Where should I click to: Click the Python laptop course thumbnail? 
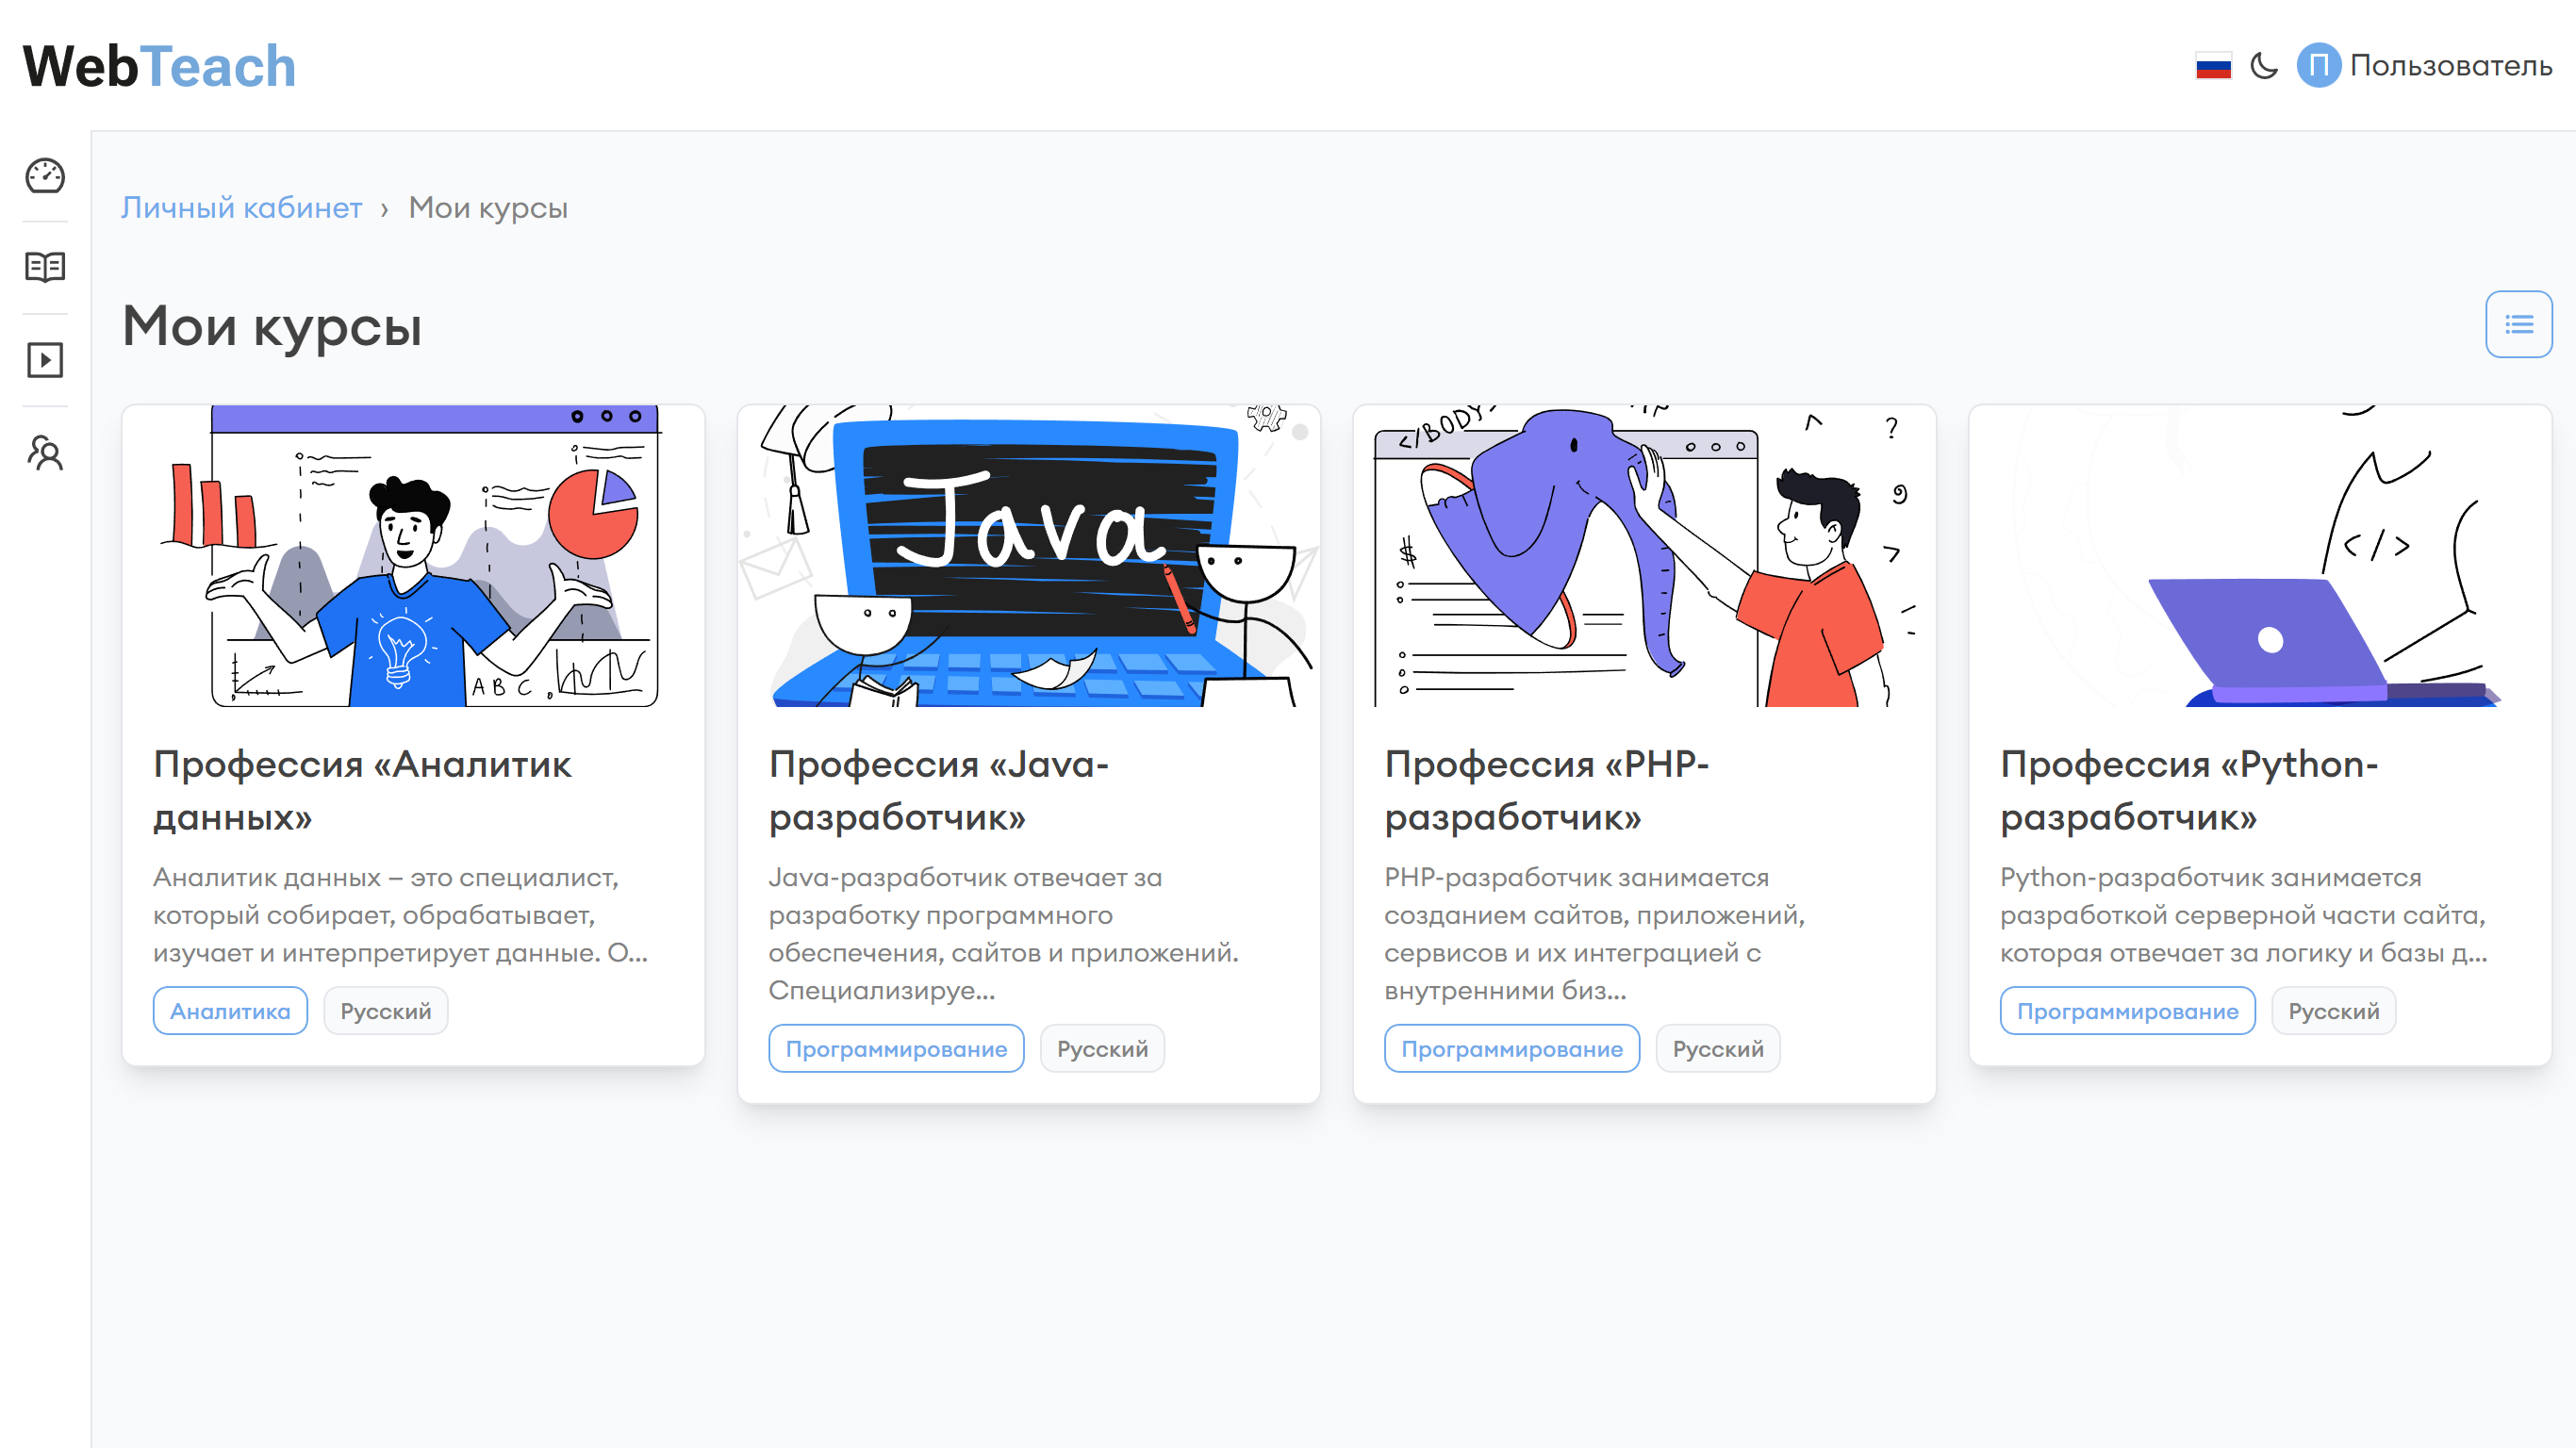tap(2260, 556)
